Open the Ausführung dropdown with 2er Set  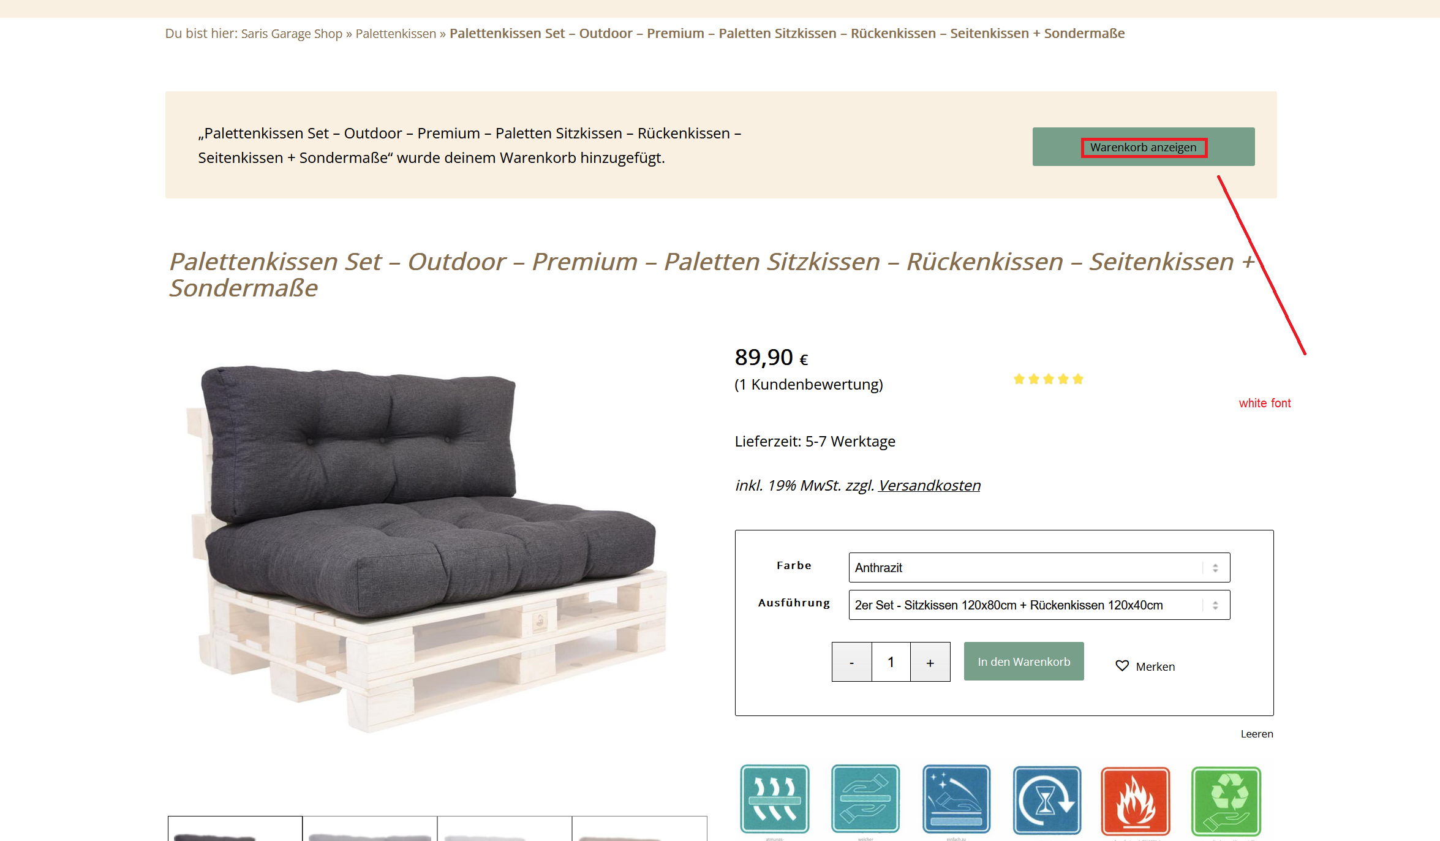tap(1039, 605)
